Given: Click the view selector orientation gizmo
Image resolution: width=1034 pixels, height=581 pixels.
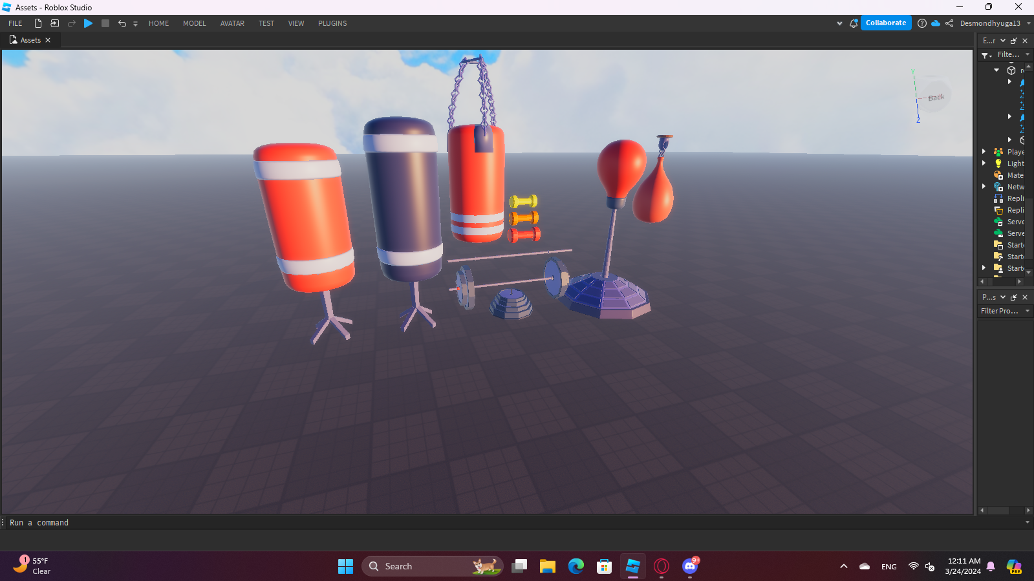Looking at the screenshot, I should point(935,97).
